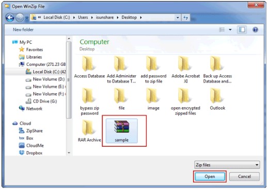268x190 pixels.
Task: Close the Open WinZip File dialog
Action: click(x=256, y=5)
